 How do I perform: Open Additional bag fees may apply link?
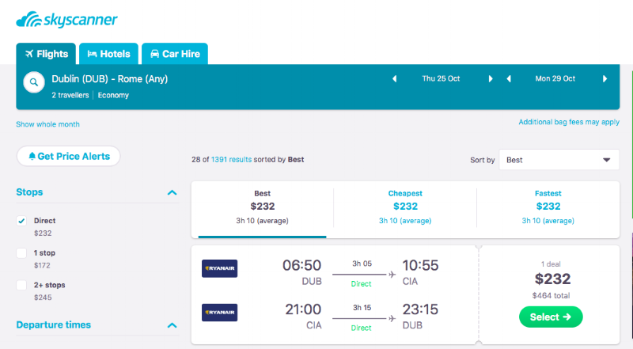point(569,122)
